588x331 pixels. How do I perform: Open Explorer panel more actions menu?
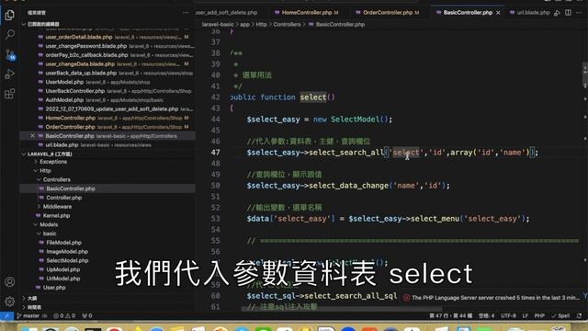coord(186,12)
